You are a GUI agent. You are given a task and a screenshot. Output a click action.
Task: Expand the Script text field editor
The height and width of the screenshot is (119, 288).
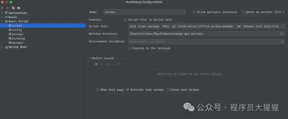[x=282, y=26]
